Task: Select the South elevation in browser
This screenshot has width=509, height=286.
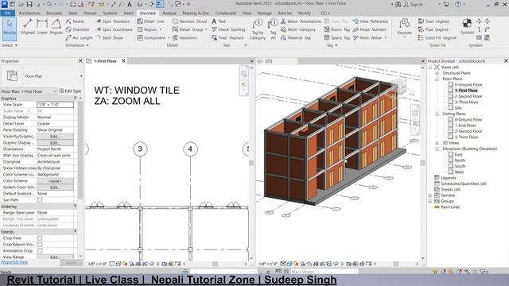Action: point(460,166)
